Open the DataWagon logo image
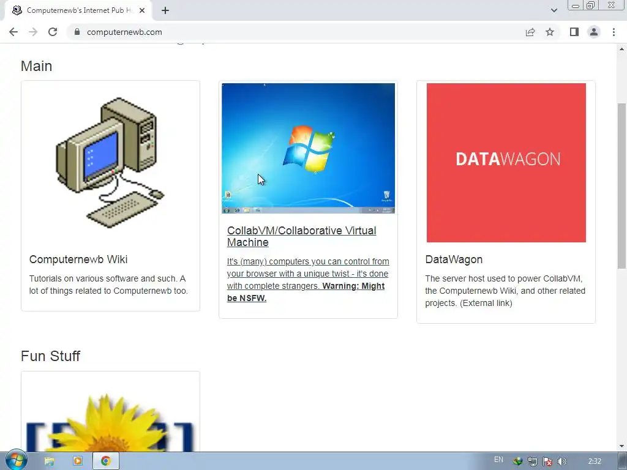 (506, 163)
